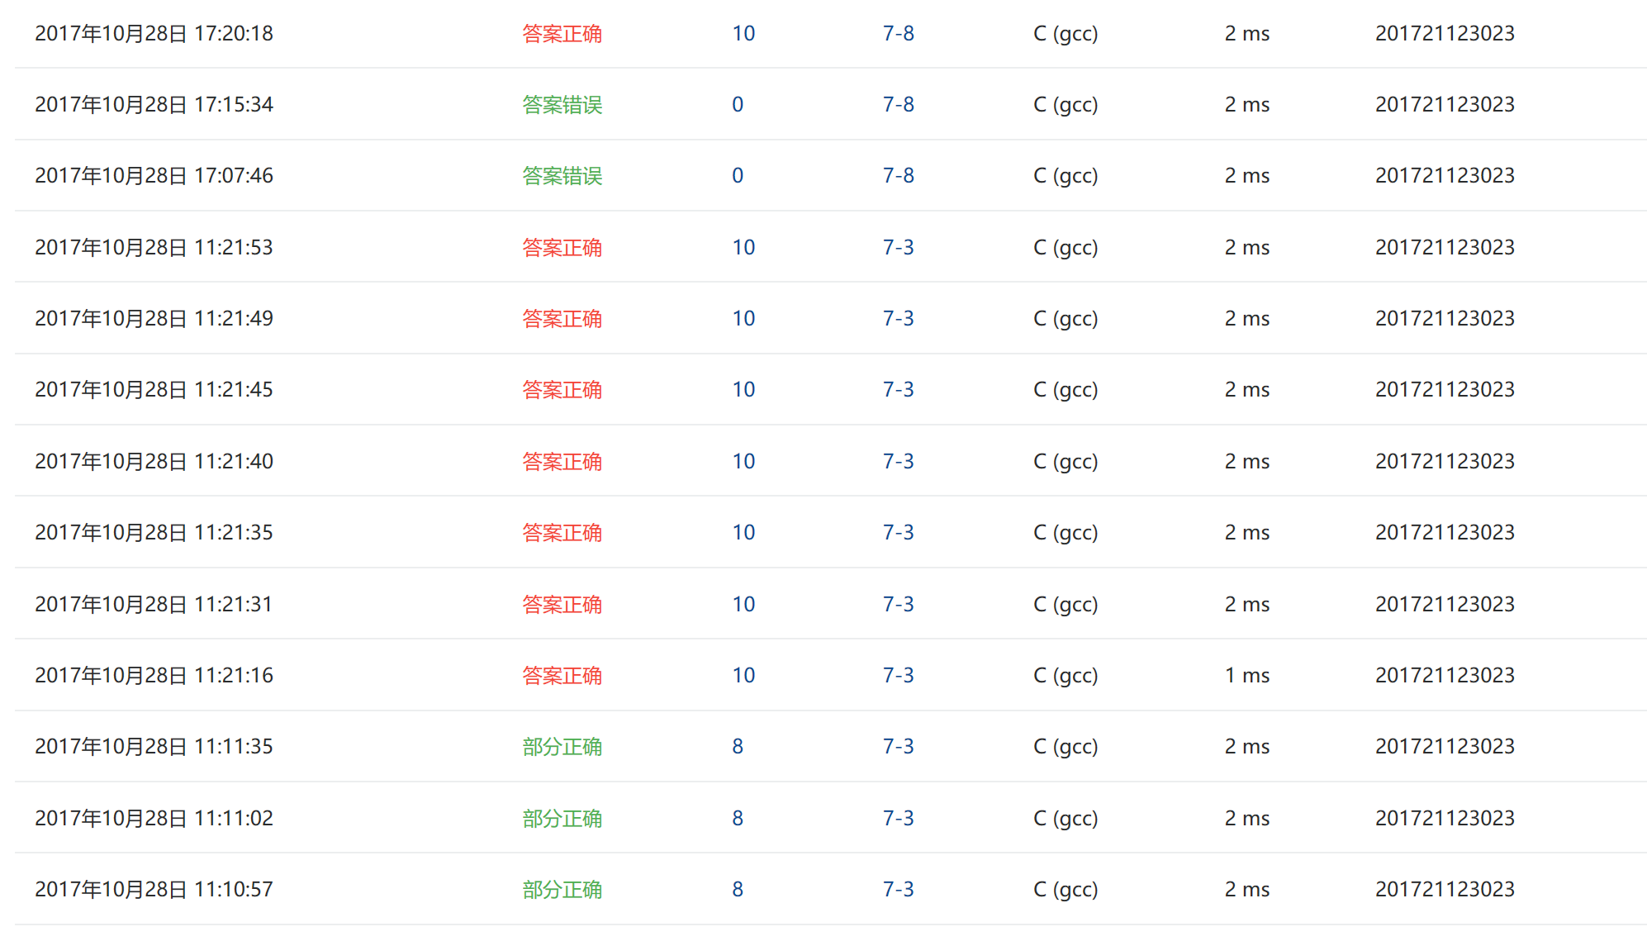Click score 10 in the 11:21:31 row

pyautogui.click(x=743, y=605)
